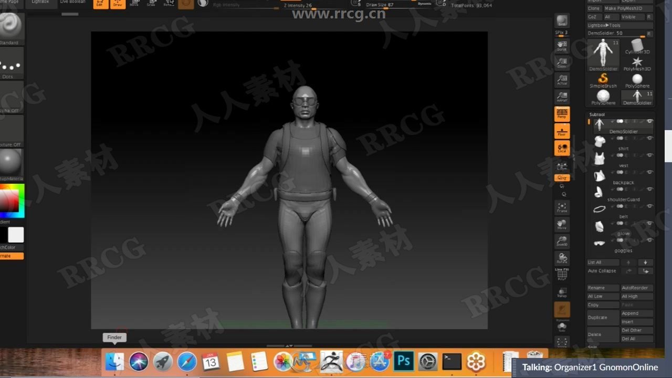Click the Zoom canvas navigation icon
This screenshot has height=378, width=672.
[562, 63]
